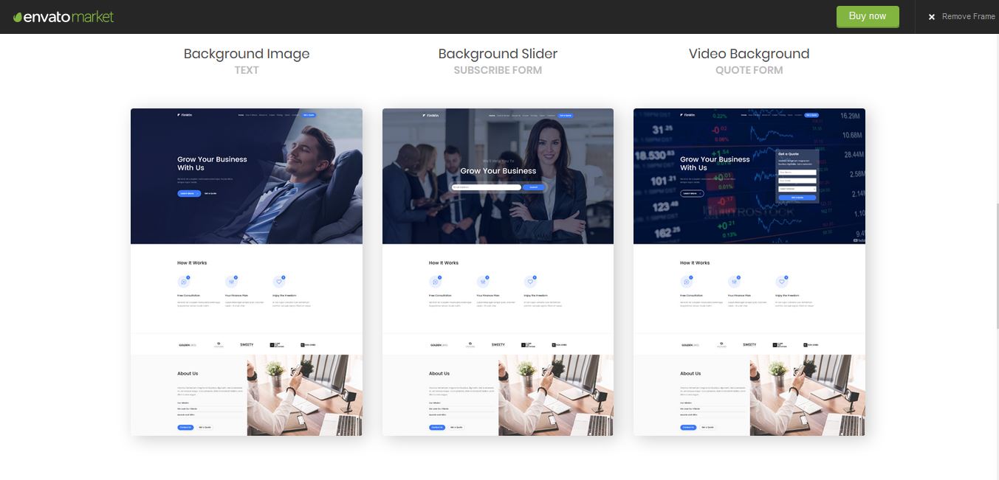Click the email input field in Background Slider preview
Screen dimensions: 999x480
click(486, 187)
